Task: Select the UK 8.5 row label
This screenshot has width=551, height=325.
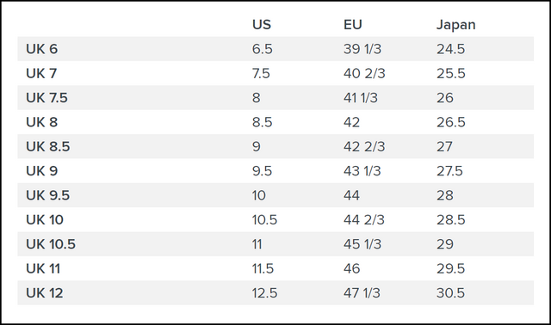Action: (x=48, y=146)
